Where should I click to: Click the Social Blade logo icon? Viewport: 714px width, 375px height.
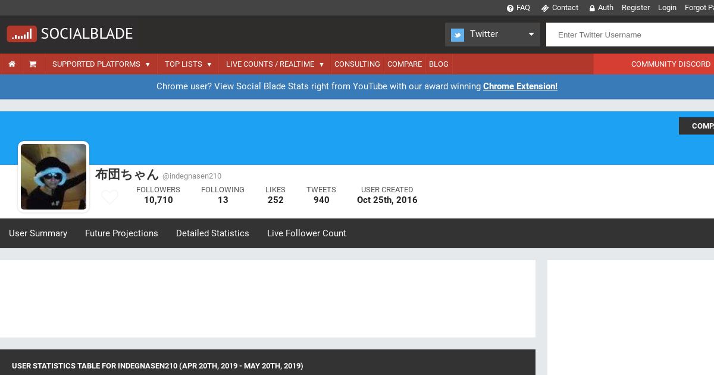pyautogui.click(x=21, y=34)
